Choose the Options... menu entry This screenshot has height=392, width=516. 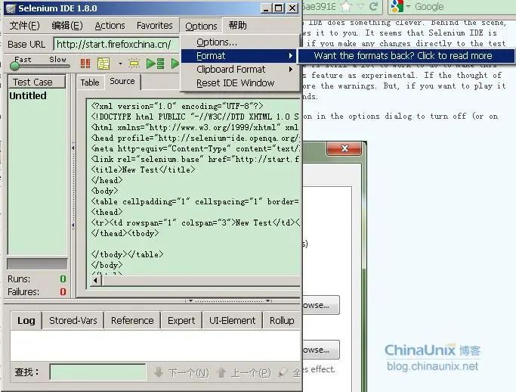coord(217,42)
